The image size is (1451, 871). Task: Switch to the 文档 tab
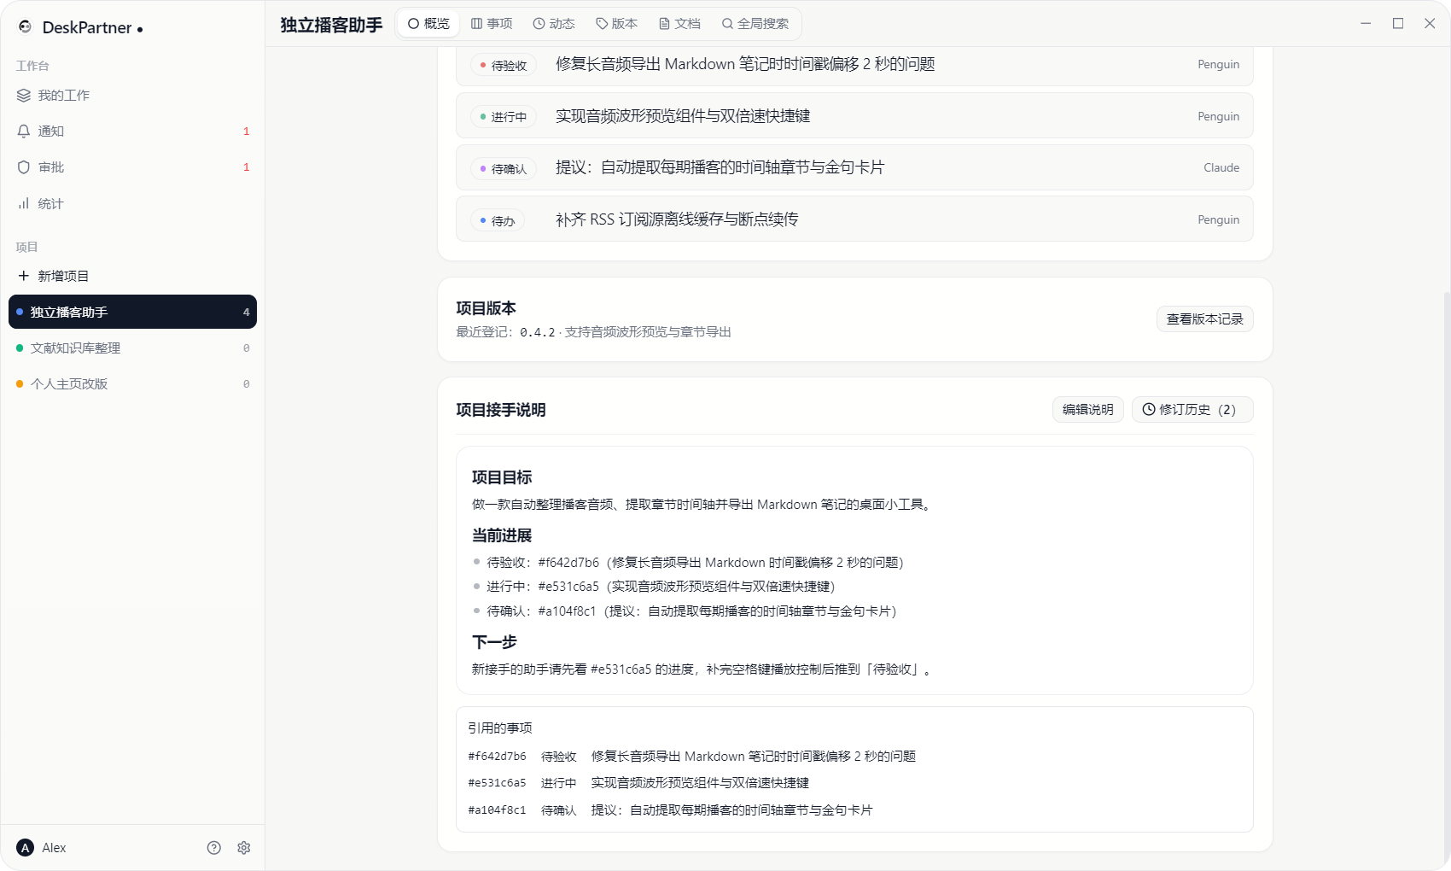click(x=679, y=24)
